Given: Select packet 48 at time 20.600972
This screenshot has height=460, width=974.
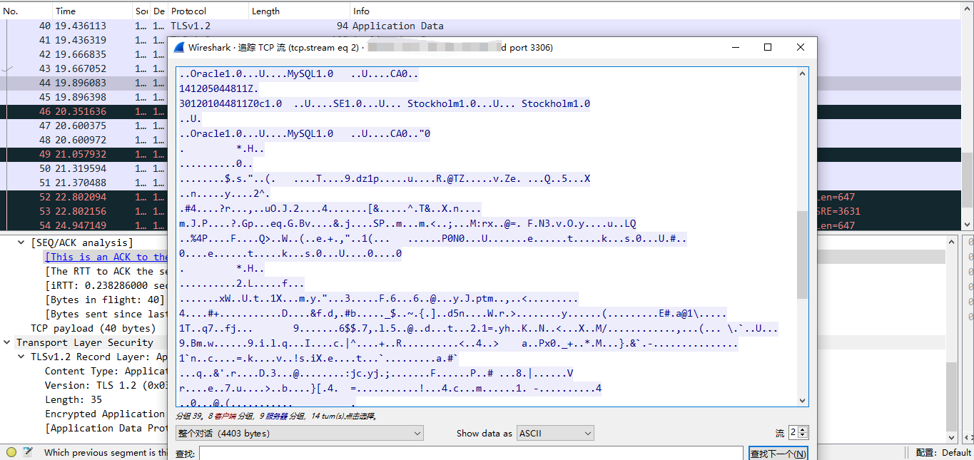Looking at the screenshot, I should (x=84, y=140).
